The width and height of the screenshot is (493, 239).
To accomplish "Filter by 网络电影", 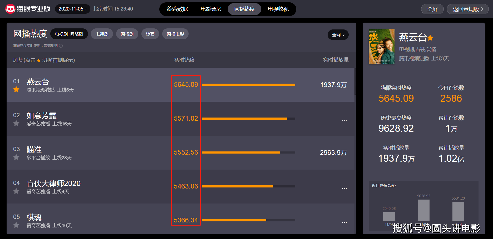I will click(x=175, y=34).
